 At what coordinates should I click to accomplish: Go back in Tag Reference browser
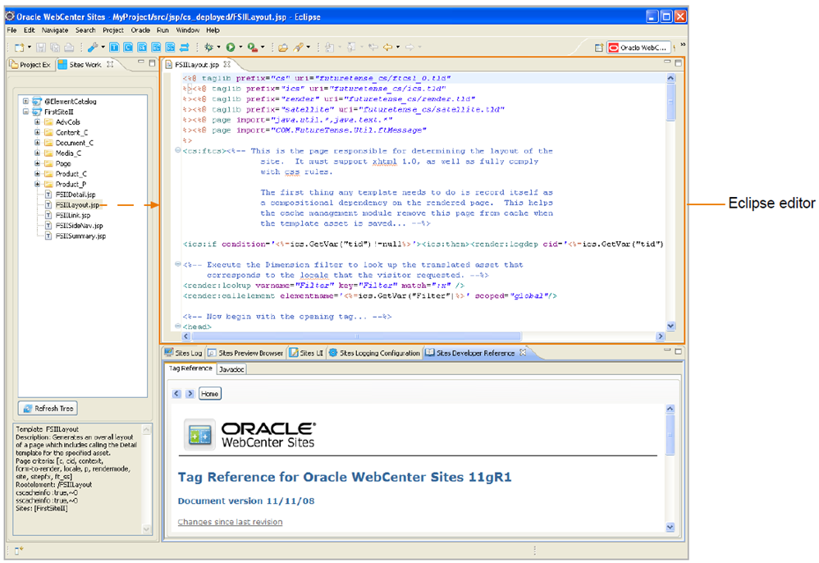176,394
